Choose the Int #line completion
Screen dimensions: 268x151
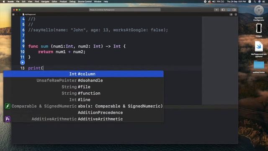[83, 100]
